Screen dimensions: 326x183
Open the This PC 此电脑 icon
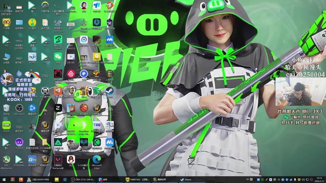pos(6,58)
